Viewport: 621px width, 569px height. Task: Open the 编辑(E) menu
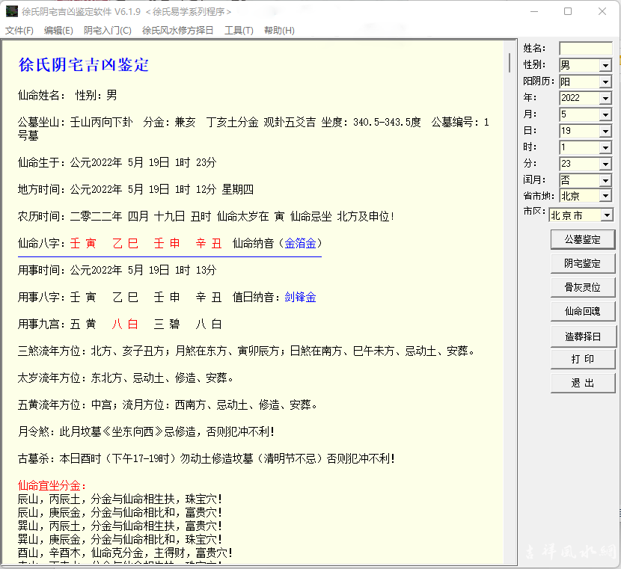pyautogui.click(x=58, y=31)
